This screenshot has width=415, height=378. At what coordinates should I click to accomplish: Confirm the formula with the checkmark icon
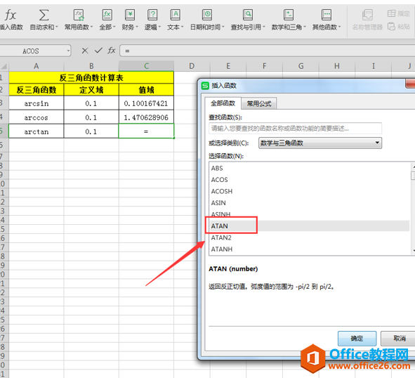(x=98, y=51)
